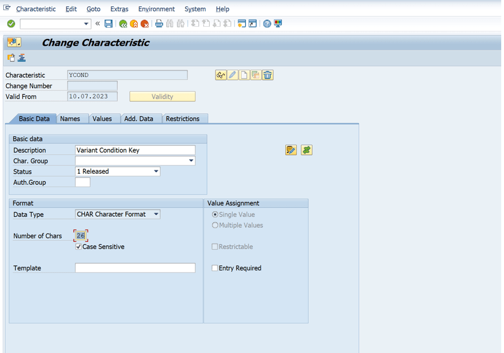
Task: Click the Save diskette icon
Action: (x=109, y=24)
